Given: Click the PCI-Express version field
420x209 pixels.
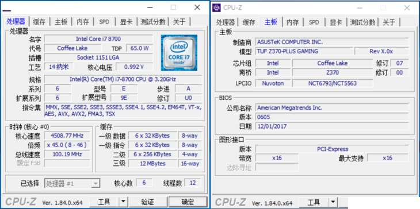Looking at the screenshot, I should point(332,149).
